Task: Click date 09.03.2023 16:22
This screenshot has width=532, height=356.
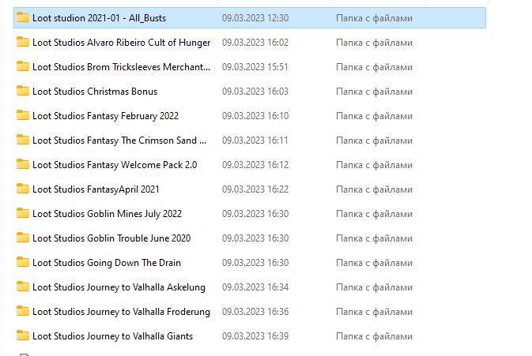Action: click(x=255, y=189)
